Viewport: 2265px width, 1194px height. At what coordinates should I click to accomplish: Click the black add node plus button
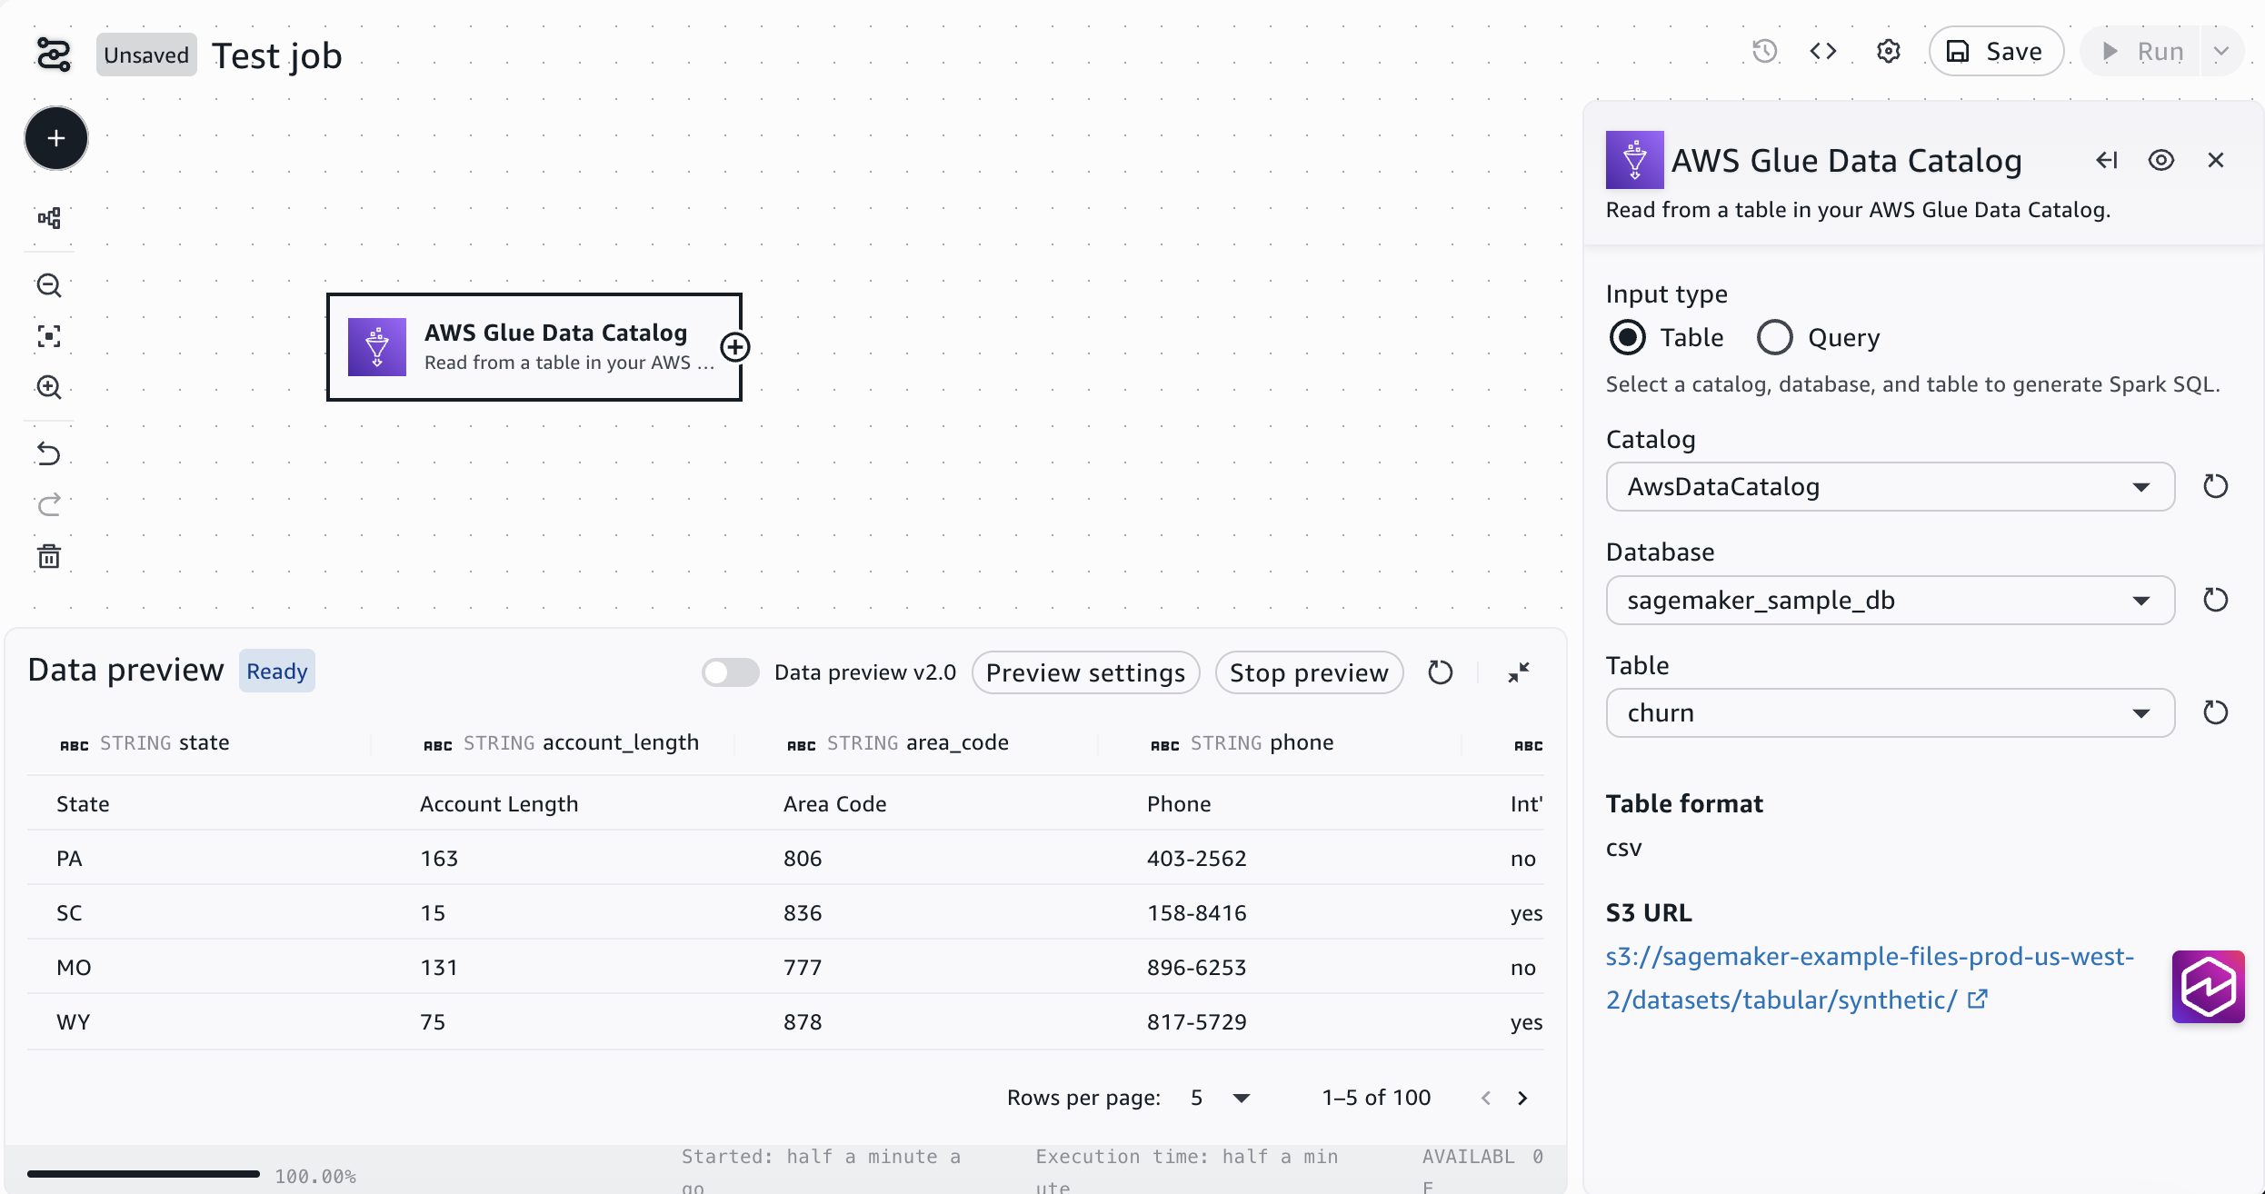click(56, 138)
